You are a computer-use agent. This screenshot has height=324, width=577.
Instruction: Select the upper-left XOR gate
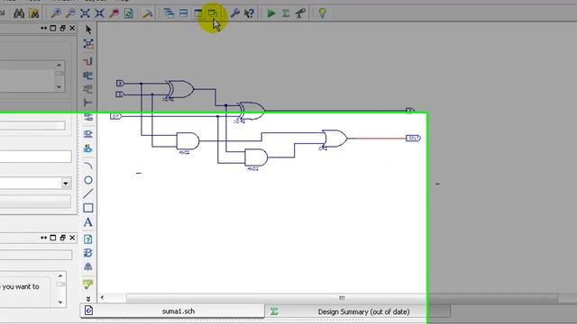pos(179,89)
